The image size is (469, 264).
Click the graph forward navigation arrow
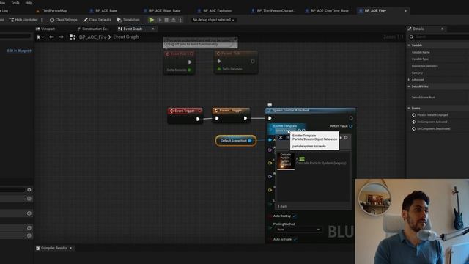(x=62, y=37)
